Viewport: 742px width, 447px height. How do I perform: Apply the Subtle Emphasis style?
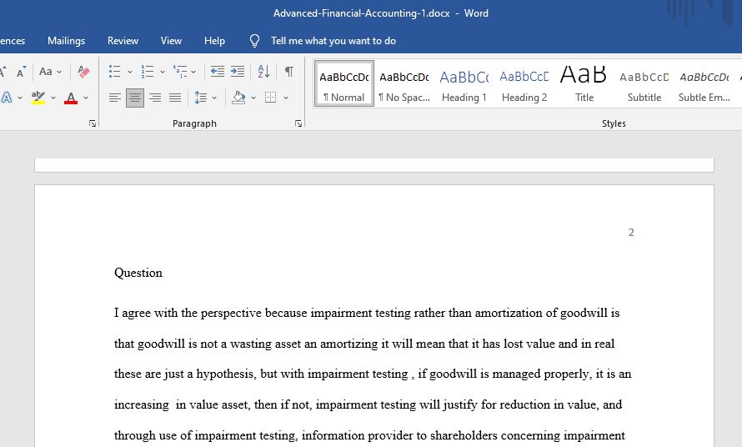click(x=704, y=83)
